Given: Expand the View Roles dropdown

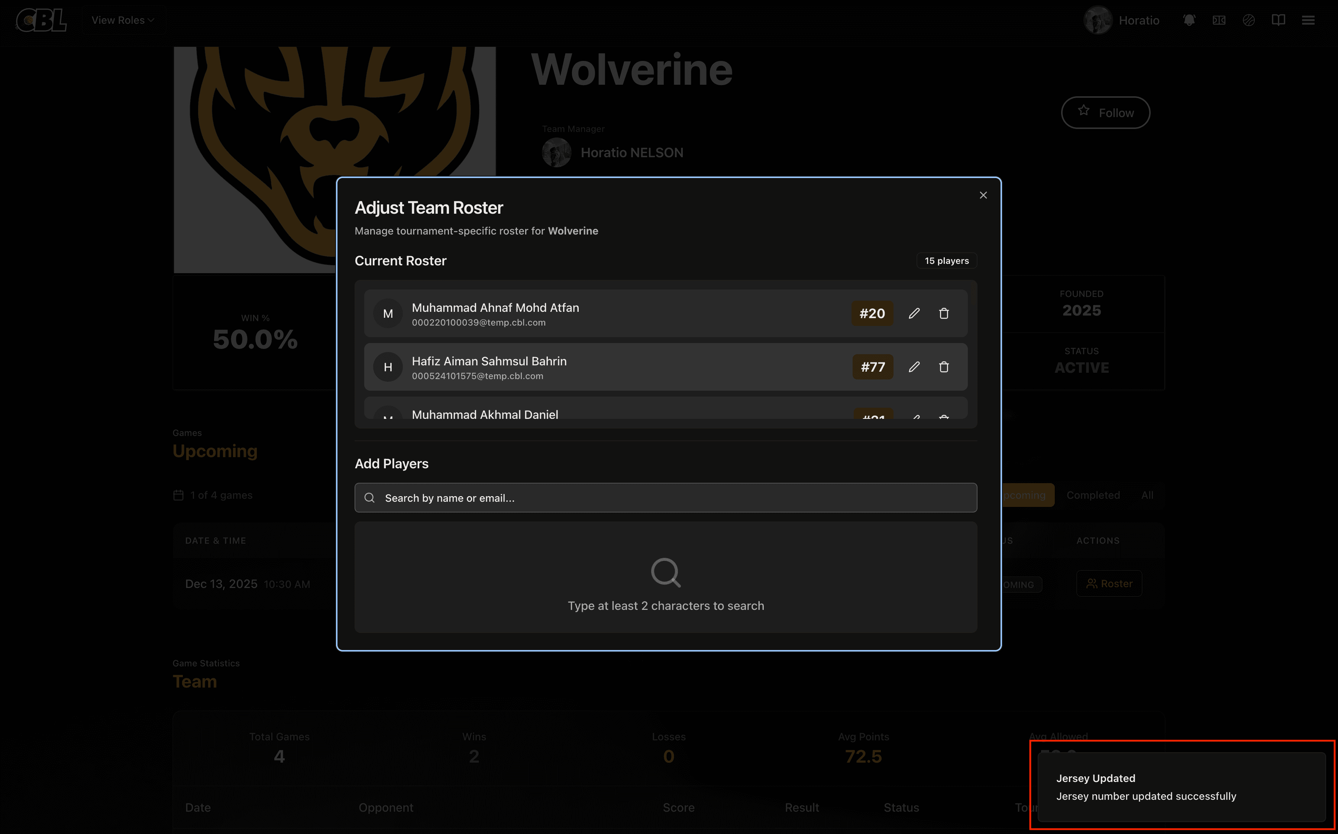Looking at the screenshot, I should click(x=122, y=20).
